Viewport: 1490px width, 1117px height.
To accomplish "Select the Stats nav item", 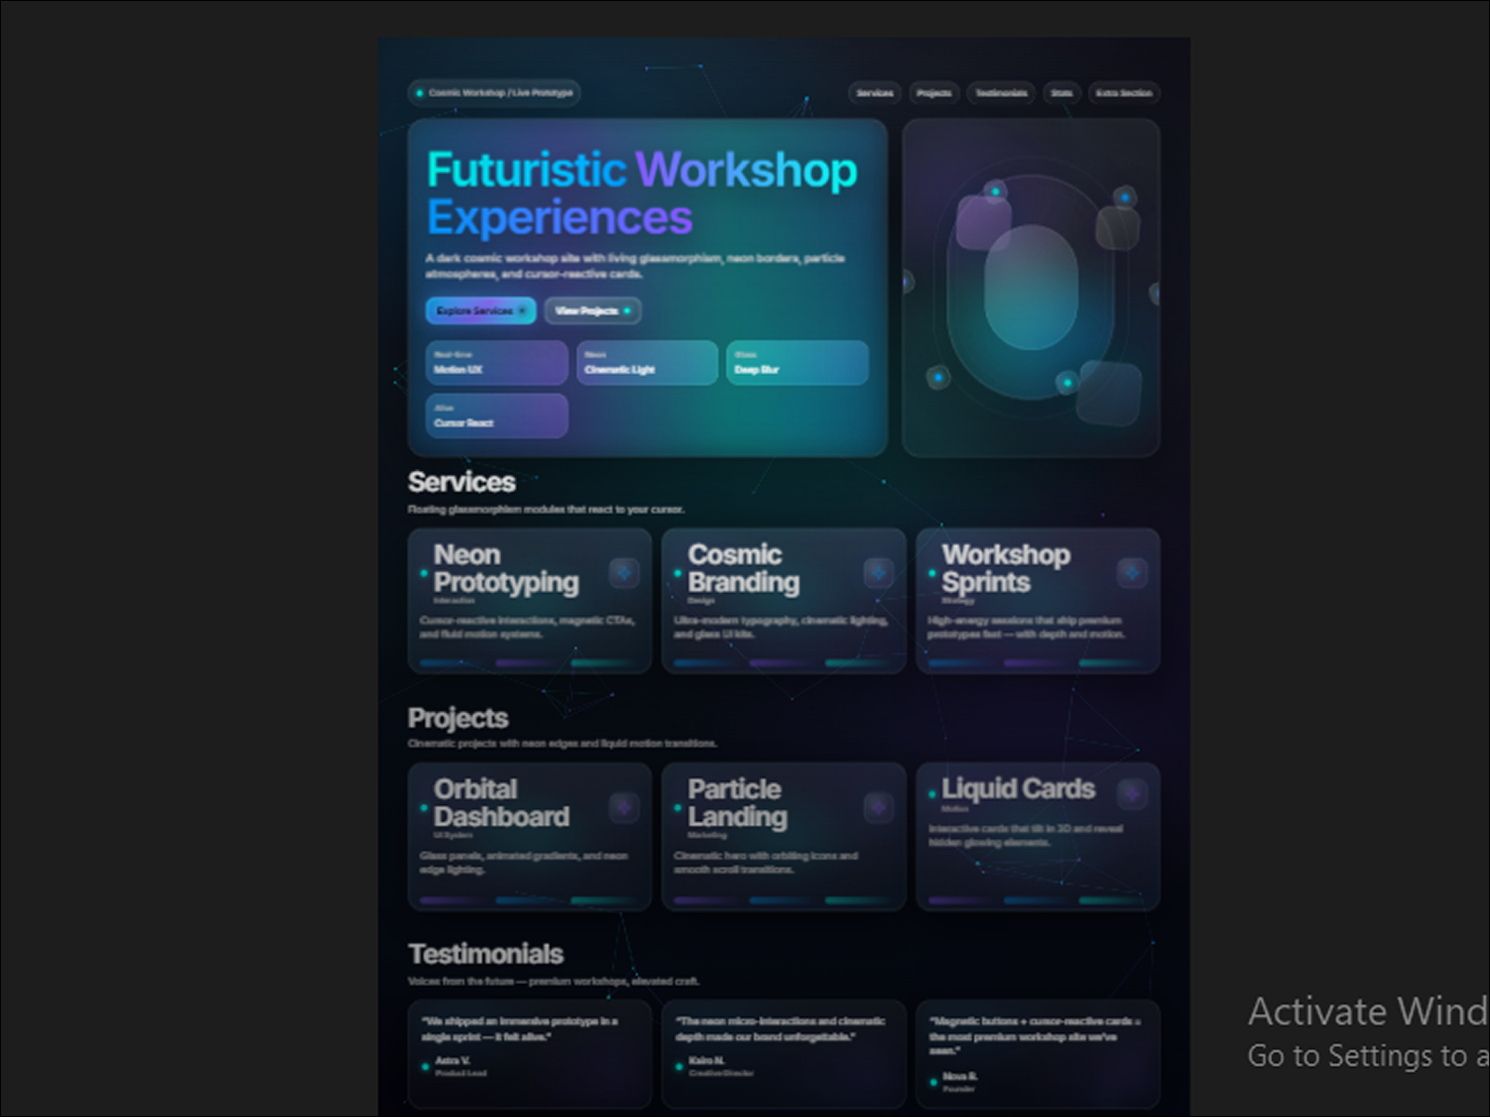I will [1062, 93].
